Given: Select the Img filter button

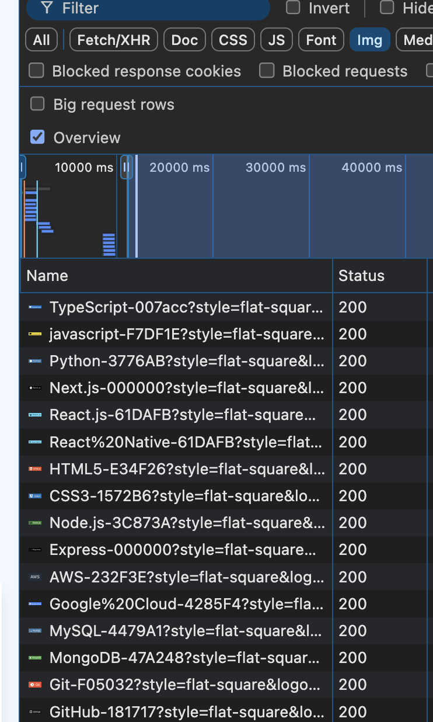Looking at the screenshot, I should [x=369, y=40].
